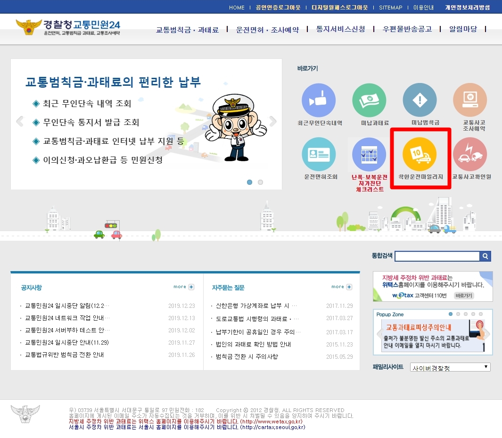Click the 자주묻는 질문 more plus icon
The height and width of the screenshot is (438, 502).
tap(349, 287)
